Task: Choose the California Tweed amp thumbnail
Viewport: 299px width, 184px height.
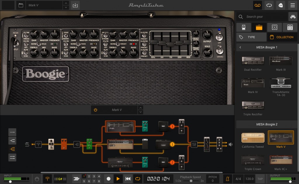Action: pos(253,137)
